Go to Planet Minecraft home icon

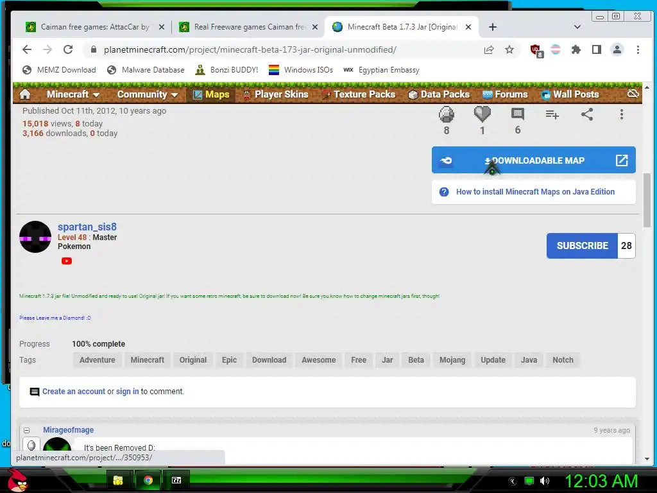(x=25, y=94)
